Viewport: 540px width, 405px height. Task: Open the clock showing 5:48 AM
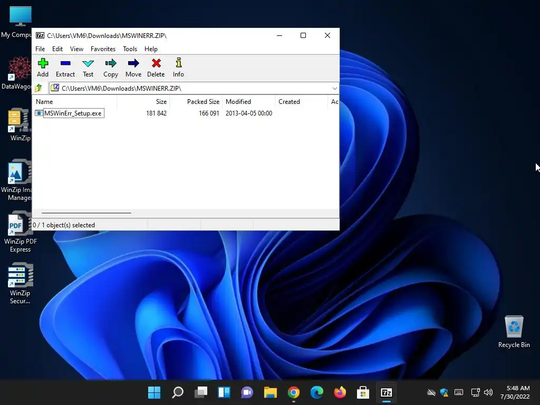(x=515, y=392)
